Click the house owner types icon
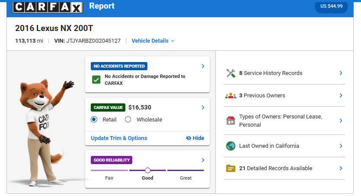361x196 pixels. click(231, 121)
